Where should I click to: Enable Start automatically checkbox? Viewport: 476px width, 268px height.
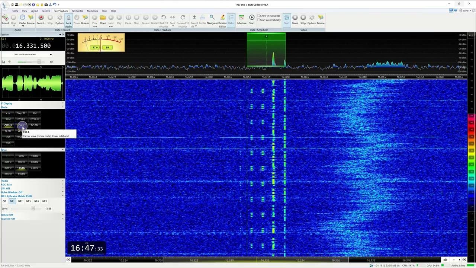[x=269, y=20]
